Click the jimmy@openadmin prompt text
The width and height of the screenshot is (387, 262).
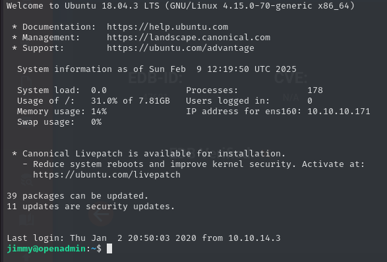tap(46, 248)
